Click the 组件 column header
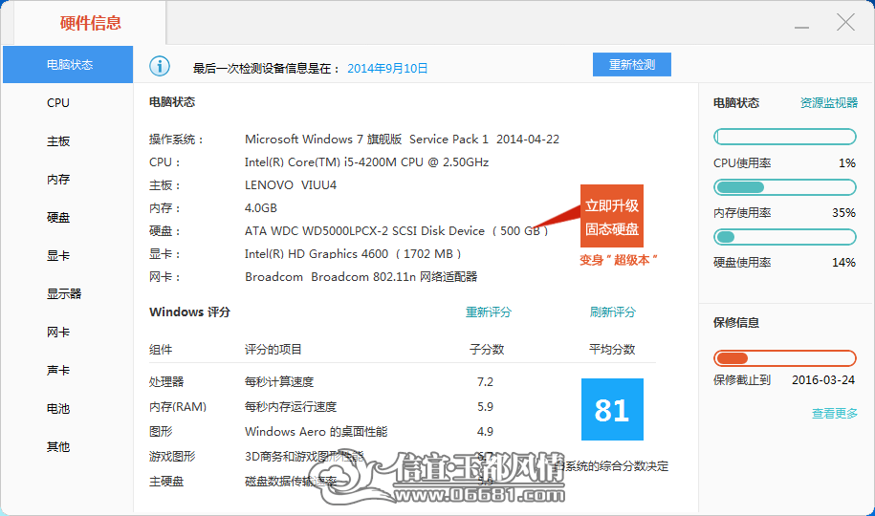The width and height of the screenshot is (875, 516). tap(161, 349)
